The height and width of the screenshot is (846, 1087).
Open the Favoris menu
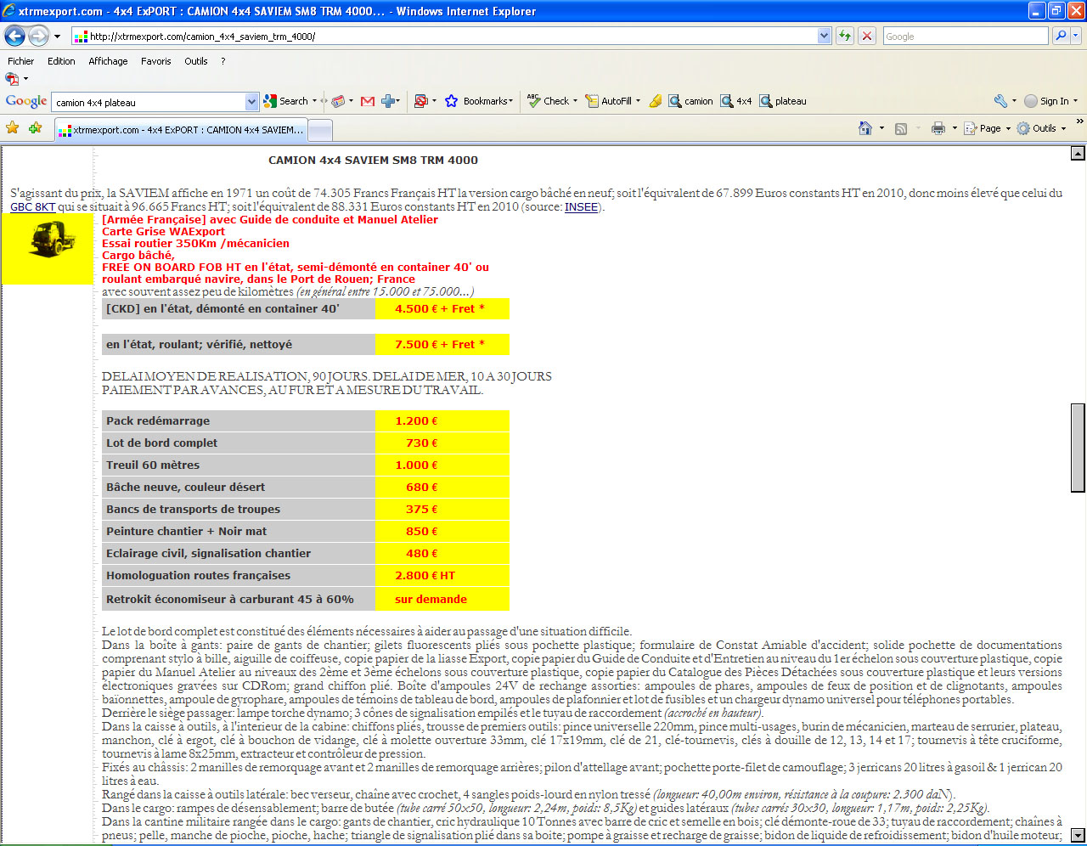(x=155, y=61)
